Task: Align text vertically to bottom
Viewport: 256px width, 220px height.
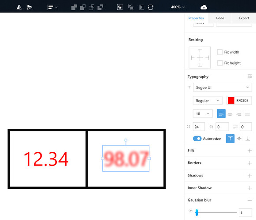Action: pyautogui.click(x=248, y=139)
